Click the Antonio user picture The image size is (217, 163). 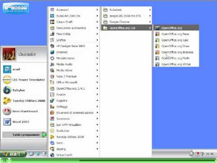click(x=9, y=54)
